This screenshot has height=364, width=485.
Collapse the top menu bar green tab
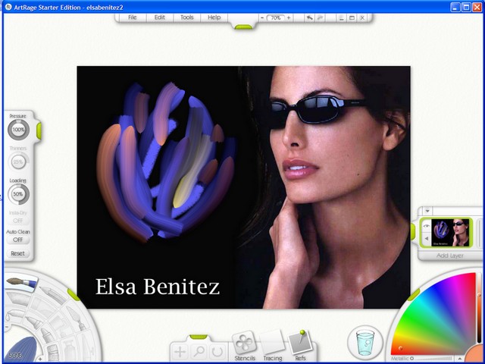point(243,27)
